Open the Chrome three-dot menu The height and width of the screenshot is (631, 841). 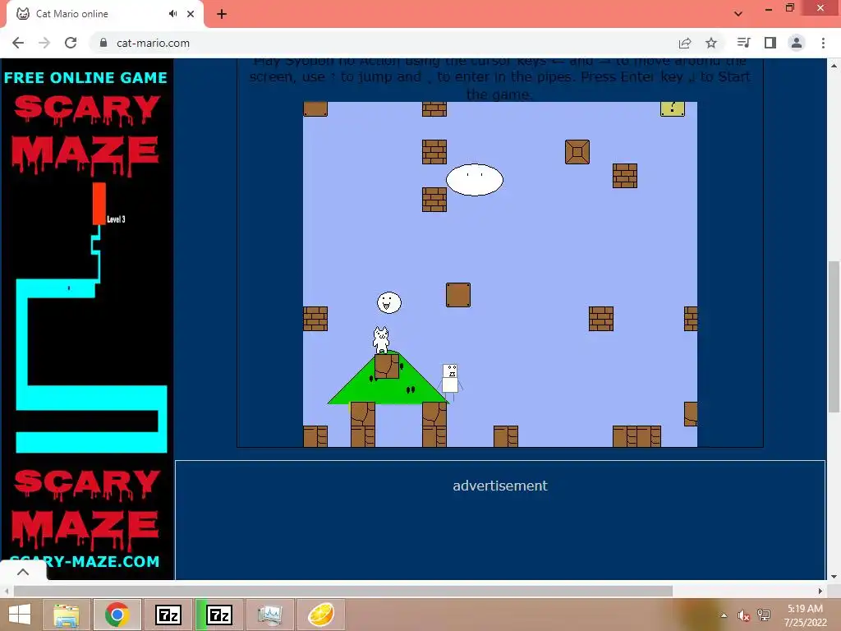tap(823, 43)
